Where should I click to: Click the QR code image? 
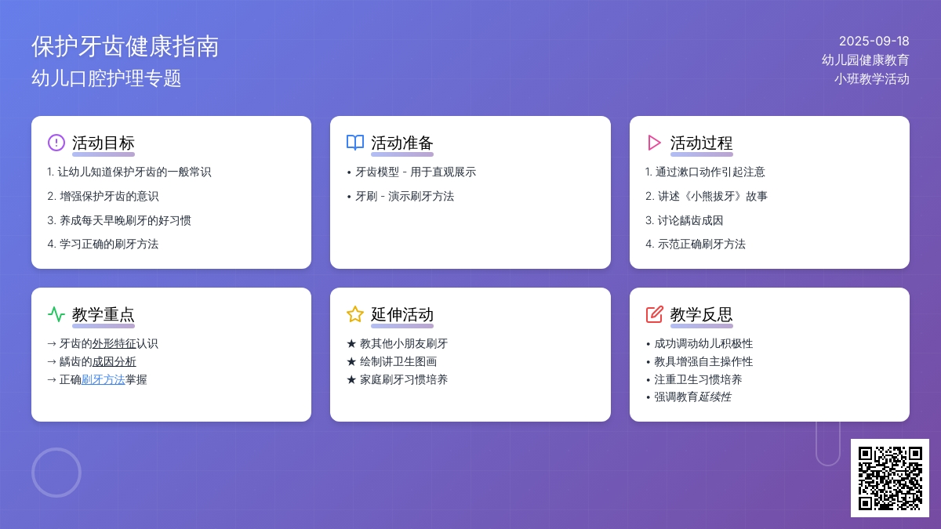pyautogui.click(x=889, y=477)
